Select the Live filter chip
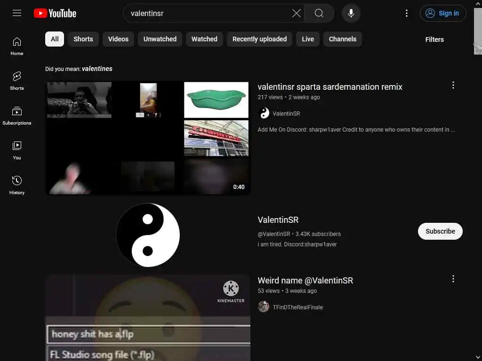This screenshot has height=361, width=482. point(308,39)
